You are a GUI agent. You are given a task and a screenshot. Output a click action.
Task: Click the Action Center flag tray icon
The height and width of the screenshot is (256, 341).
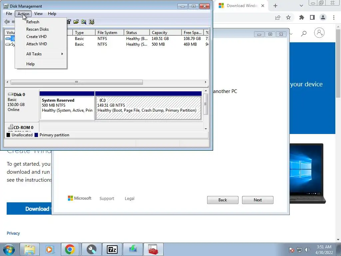[291, 250]
